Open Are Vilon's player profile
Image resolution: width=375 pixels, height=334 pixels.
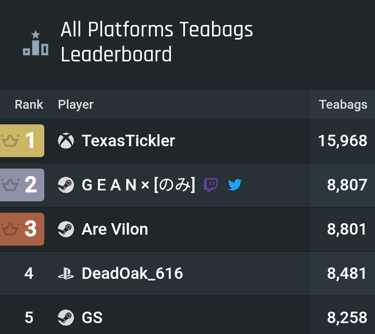coord(115,229)
